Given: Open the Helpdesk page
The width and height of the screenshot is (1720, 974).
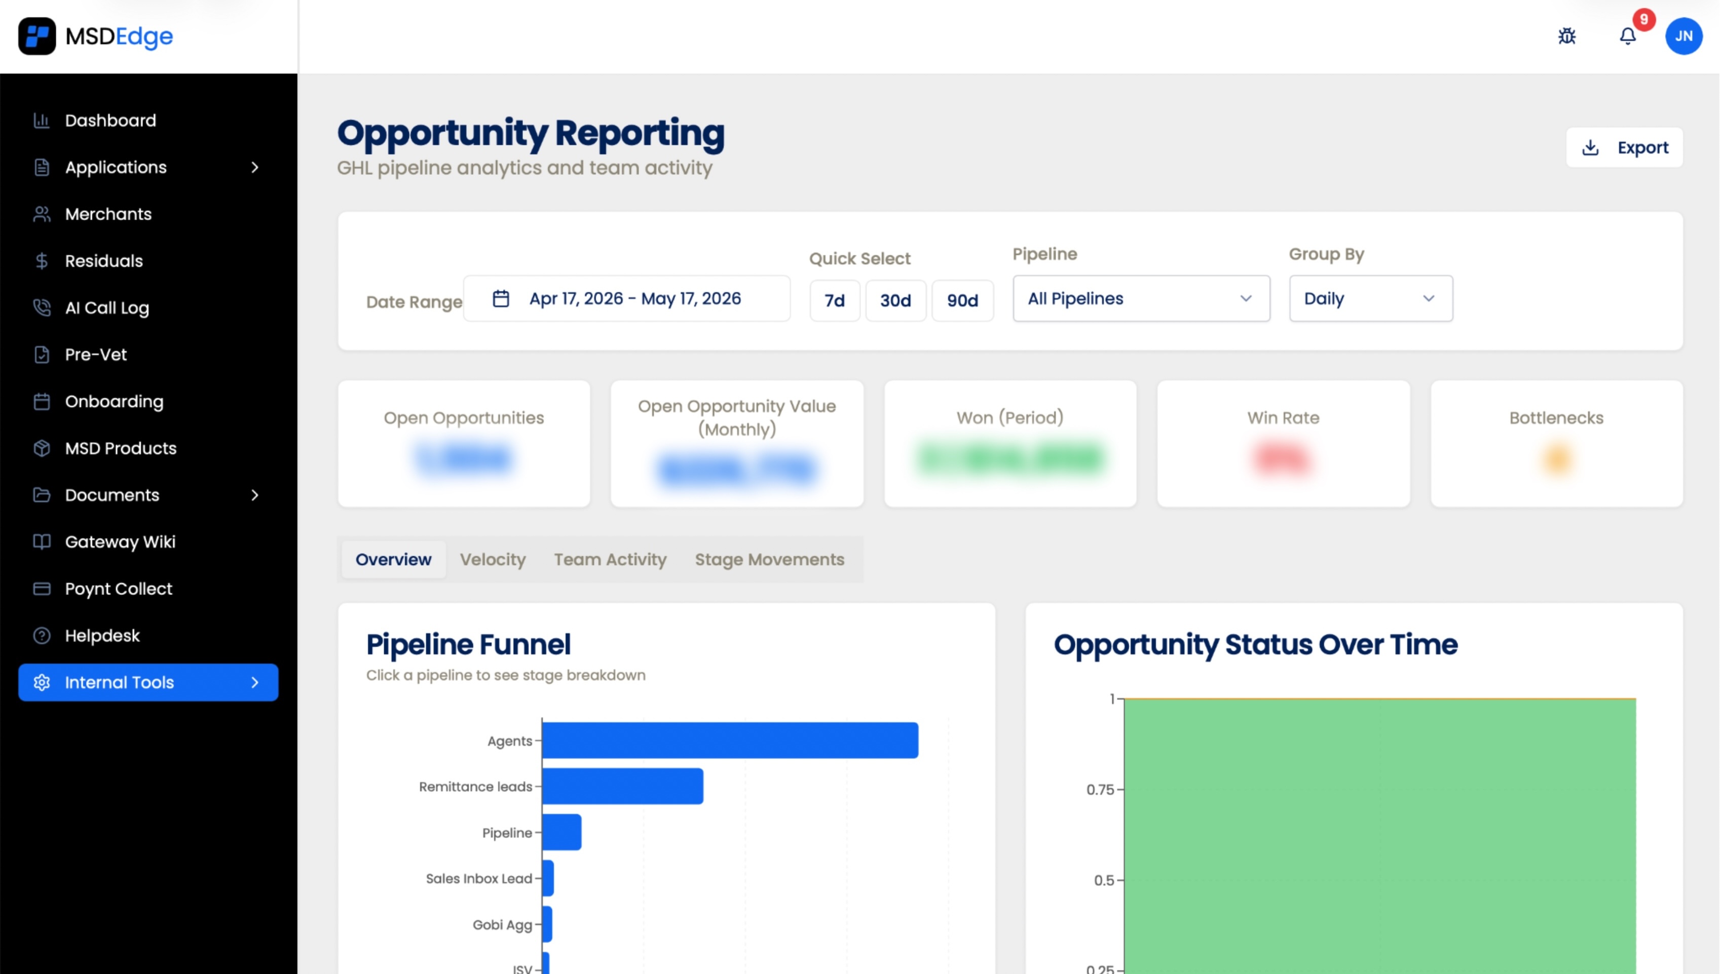Looking at the screenshot, I should (148, 636).
